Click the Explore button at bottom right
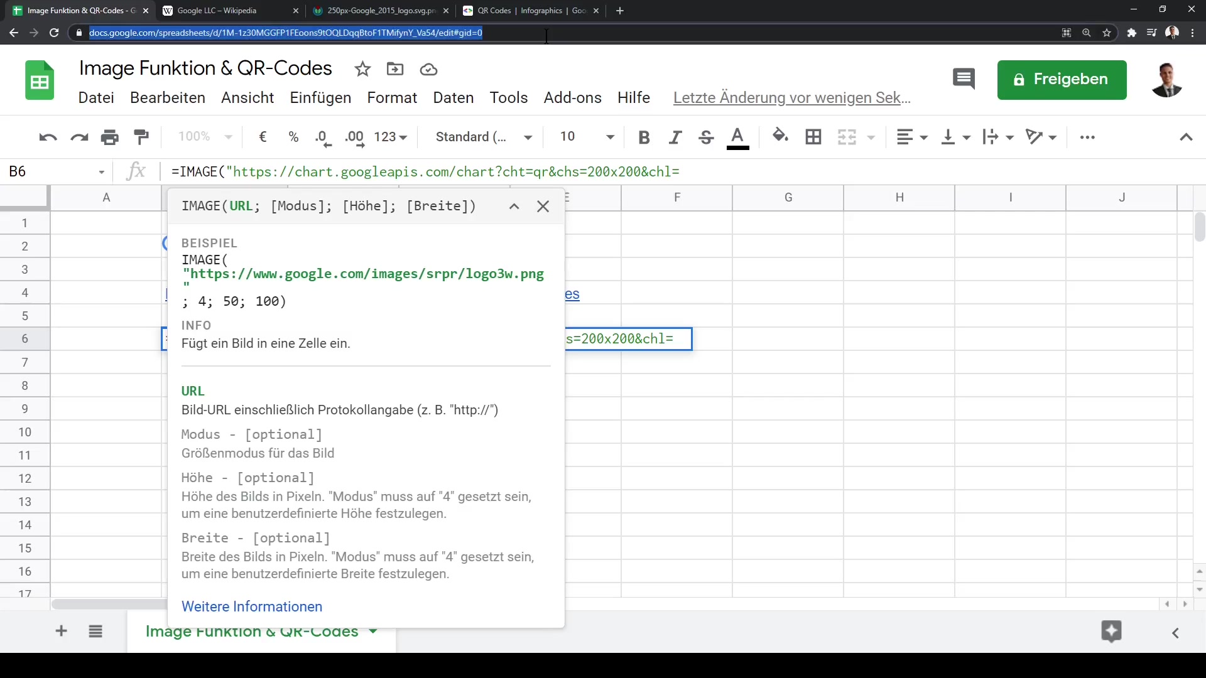This screenshot has height=678, width=1206. click(x=1111, y=632)
